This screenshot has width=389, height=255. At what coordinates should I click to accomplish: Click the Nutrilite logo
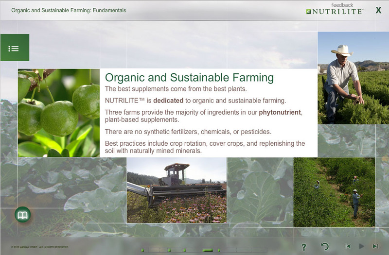tap(335, 12)
